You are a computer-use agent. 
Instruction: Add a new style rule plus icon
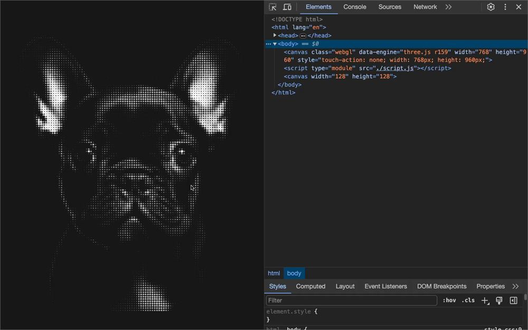485,300
